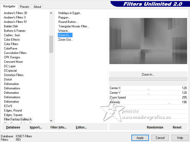
Task: Select Andrew's Filters 3 category
Action: [x=15, y=17]
